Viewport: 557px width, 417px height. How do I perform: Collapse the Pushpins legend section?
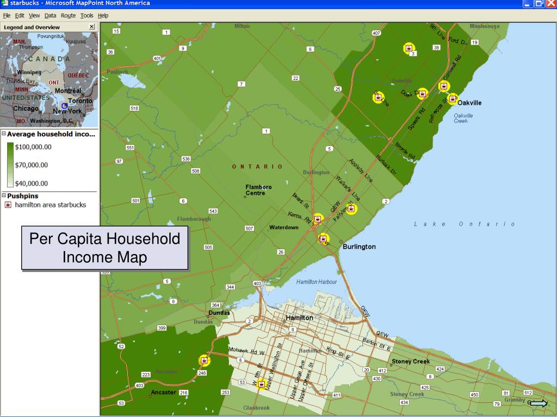[x=4, y=195]
